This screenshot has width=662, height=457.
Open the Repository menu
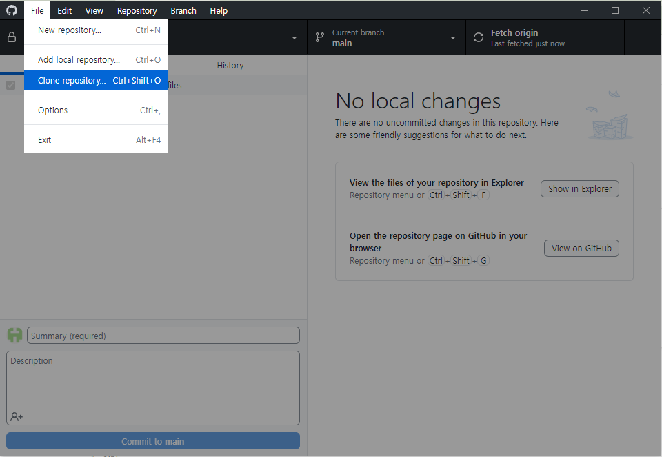point(137,10)
